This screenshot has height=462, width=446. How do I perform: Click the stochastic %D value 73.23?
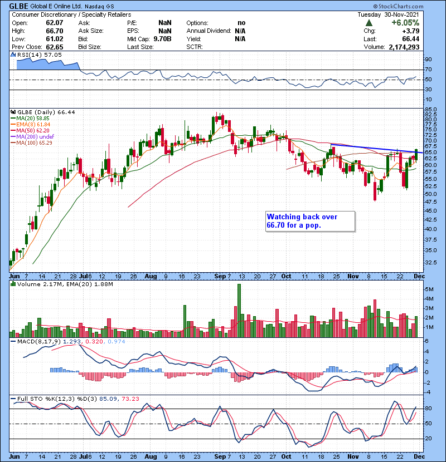(130, 399)
